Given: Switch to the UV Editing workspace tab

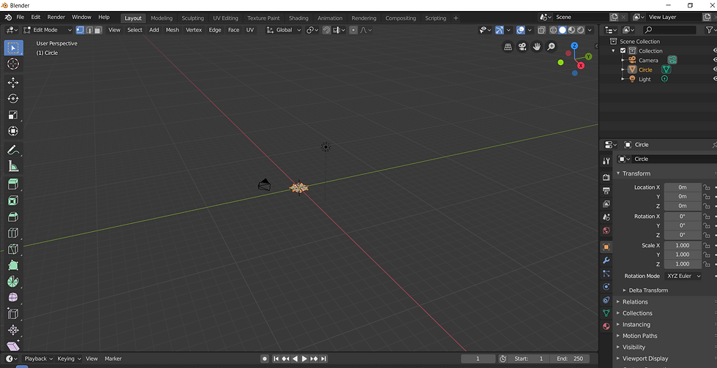Looking at the screenshot, I should click(225, 18).
